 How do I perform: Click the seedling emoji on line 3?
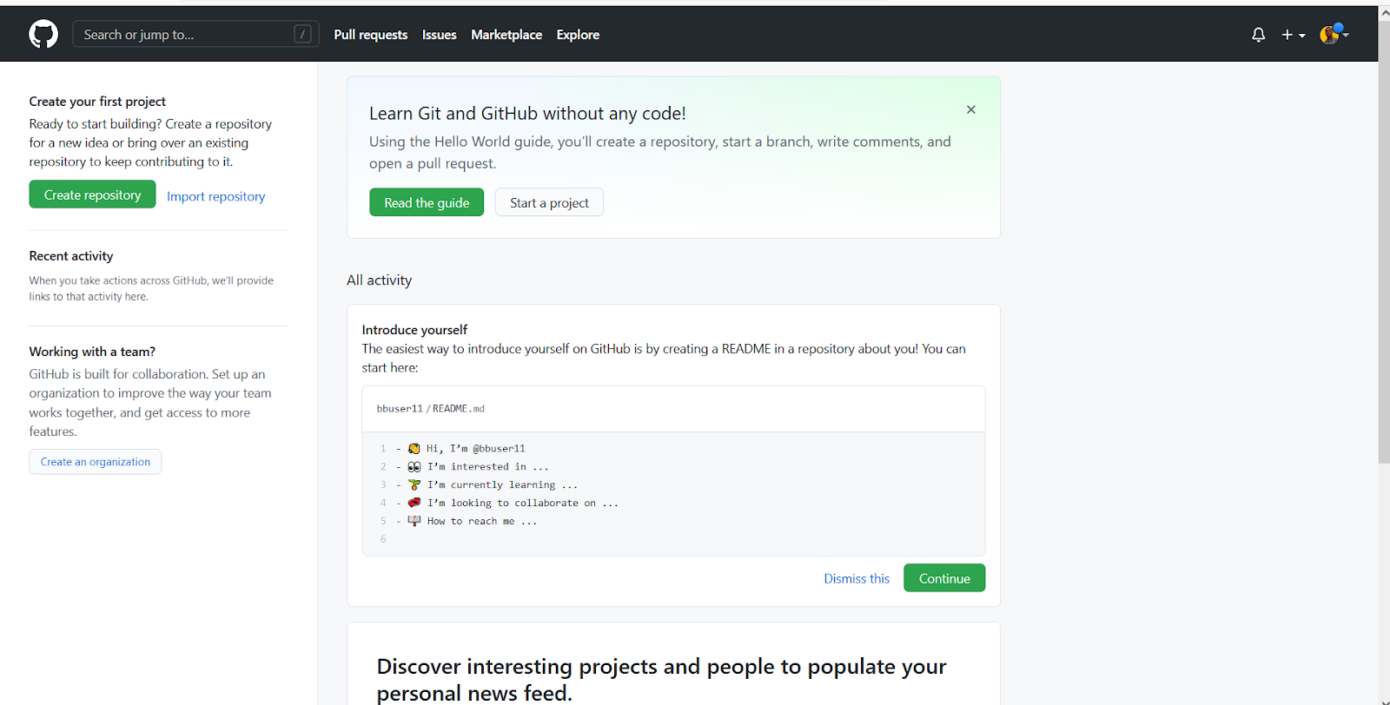tap(414, 485)
